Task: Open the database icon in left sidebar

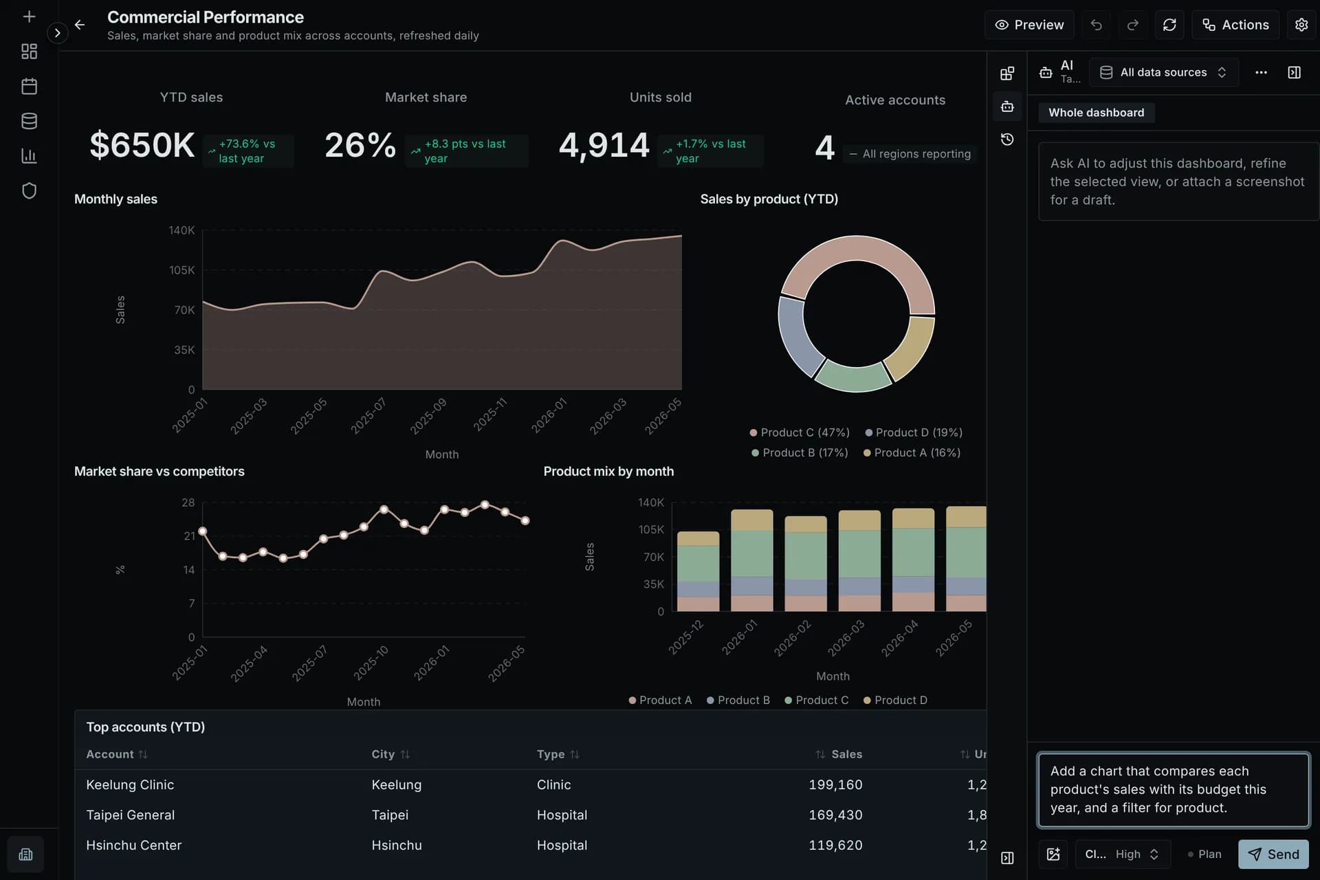Action: 29,121
